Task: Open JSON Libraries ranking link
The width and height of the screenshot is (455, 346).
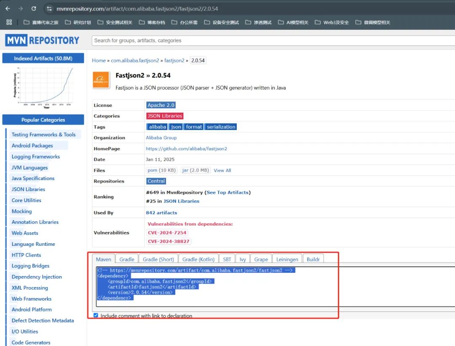Action: pyautogui.click(x=181, y=201)
